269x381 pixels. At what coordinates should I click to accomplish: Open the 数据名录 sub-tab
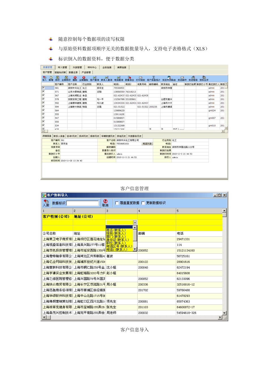coord(73,72)
